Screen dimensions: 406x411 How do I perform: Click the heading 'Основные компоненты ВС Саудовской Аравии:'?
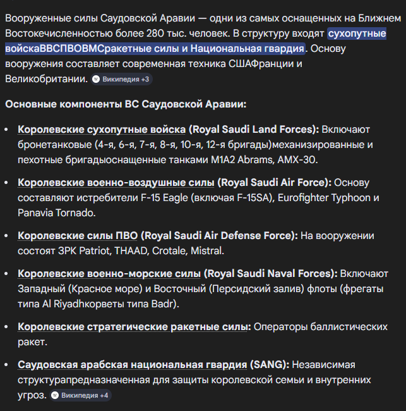[125, 104]
